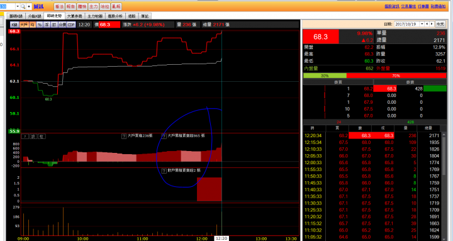Click the ? icon beside 大戶買進236張

click(x=124, y=137)
